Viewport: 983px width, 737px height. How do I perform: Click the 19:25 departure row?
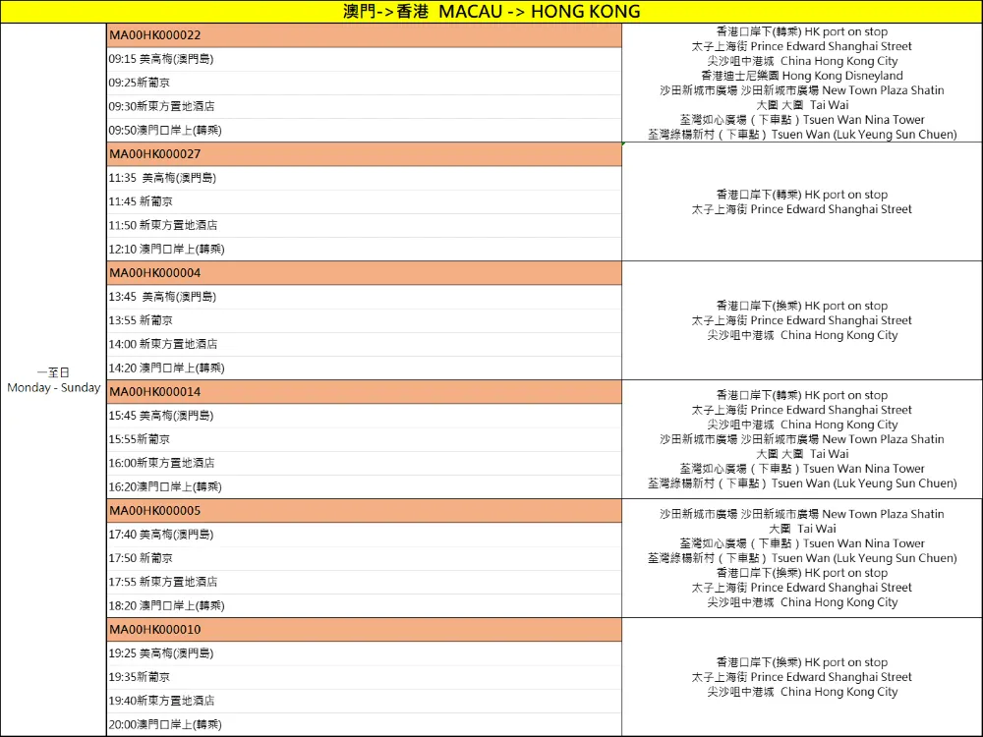tap(365, 653)
